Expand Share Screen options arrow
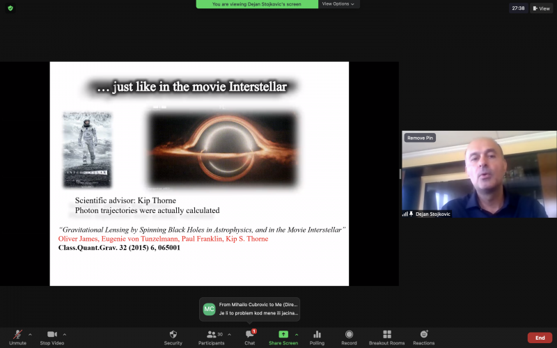This screenshot has height=348, width=557. [297, 335]
